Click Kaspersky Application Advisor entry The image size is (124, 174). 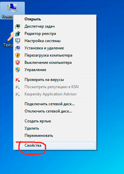(55, 94)
